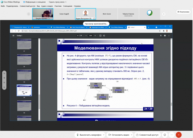
Task: Click PDF page number field
Action: (x=78, y=36)
